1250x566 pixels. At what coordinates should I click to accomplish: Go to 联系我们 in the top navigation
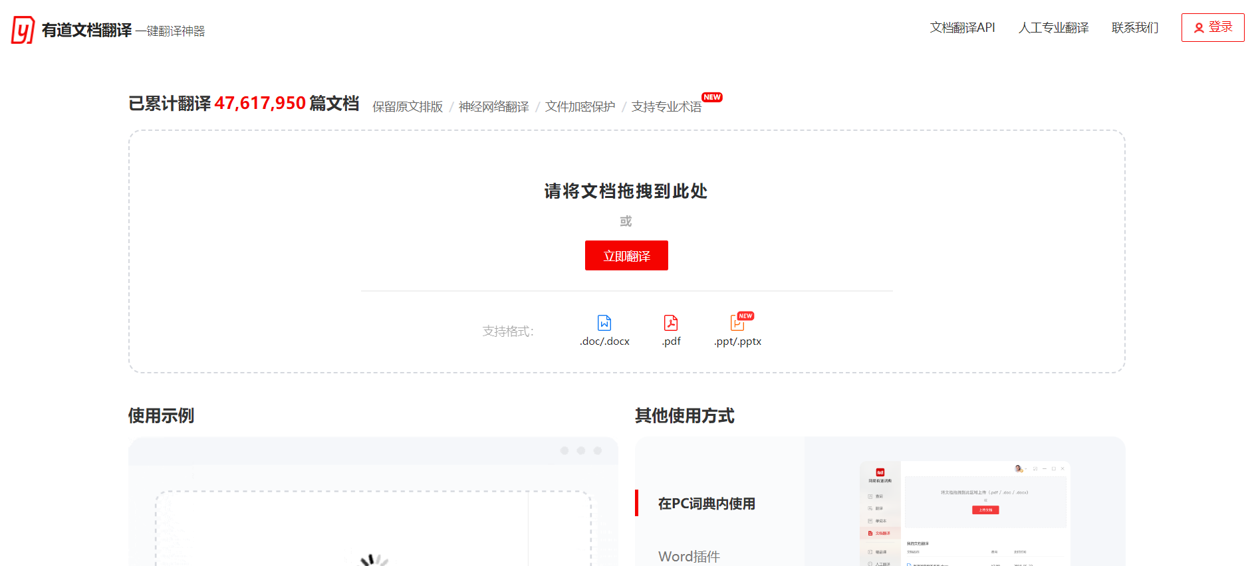coord(1135,28)
